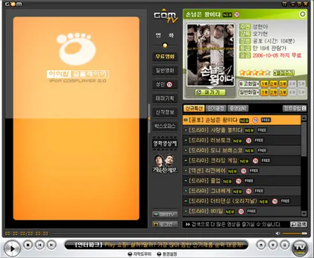Adjust the orange volume slider

[x=295, y=233]
